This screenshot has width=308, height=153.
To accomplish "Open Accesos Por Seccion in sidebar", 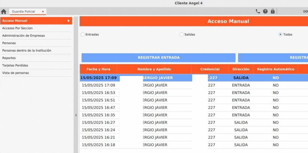I will pos(17,28).
